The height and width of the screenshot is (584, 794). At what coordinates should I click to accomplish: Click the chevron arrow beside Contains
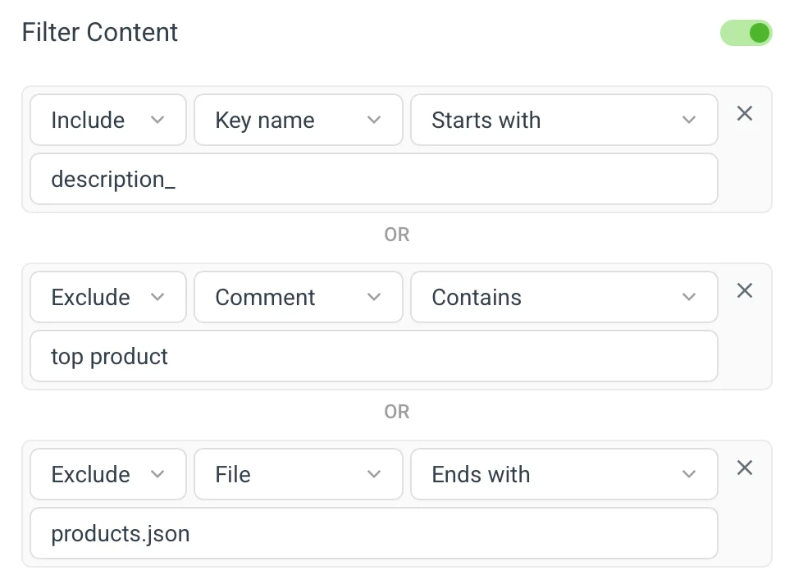point(689,297)
